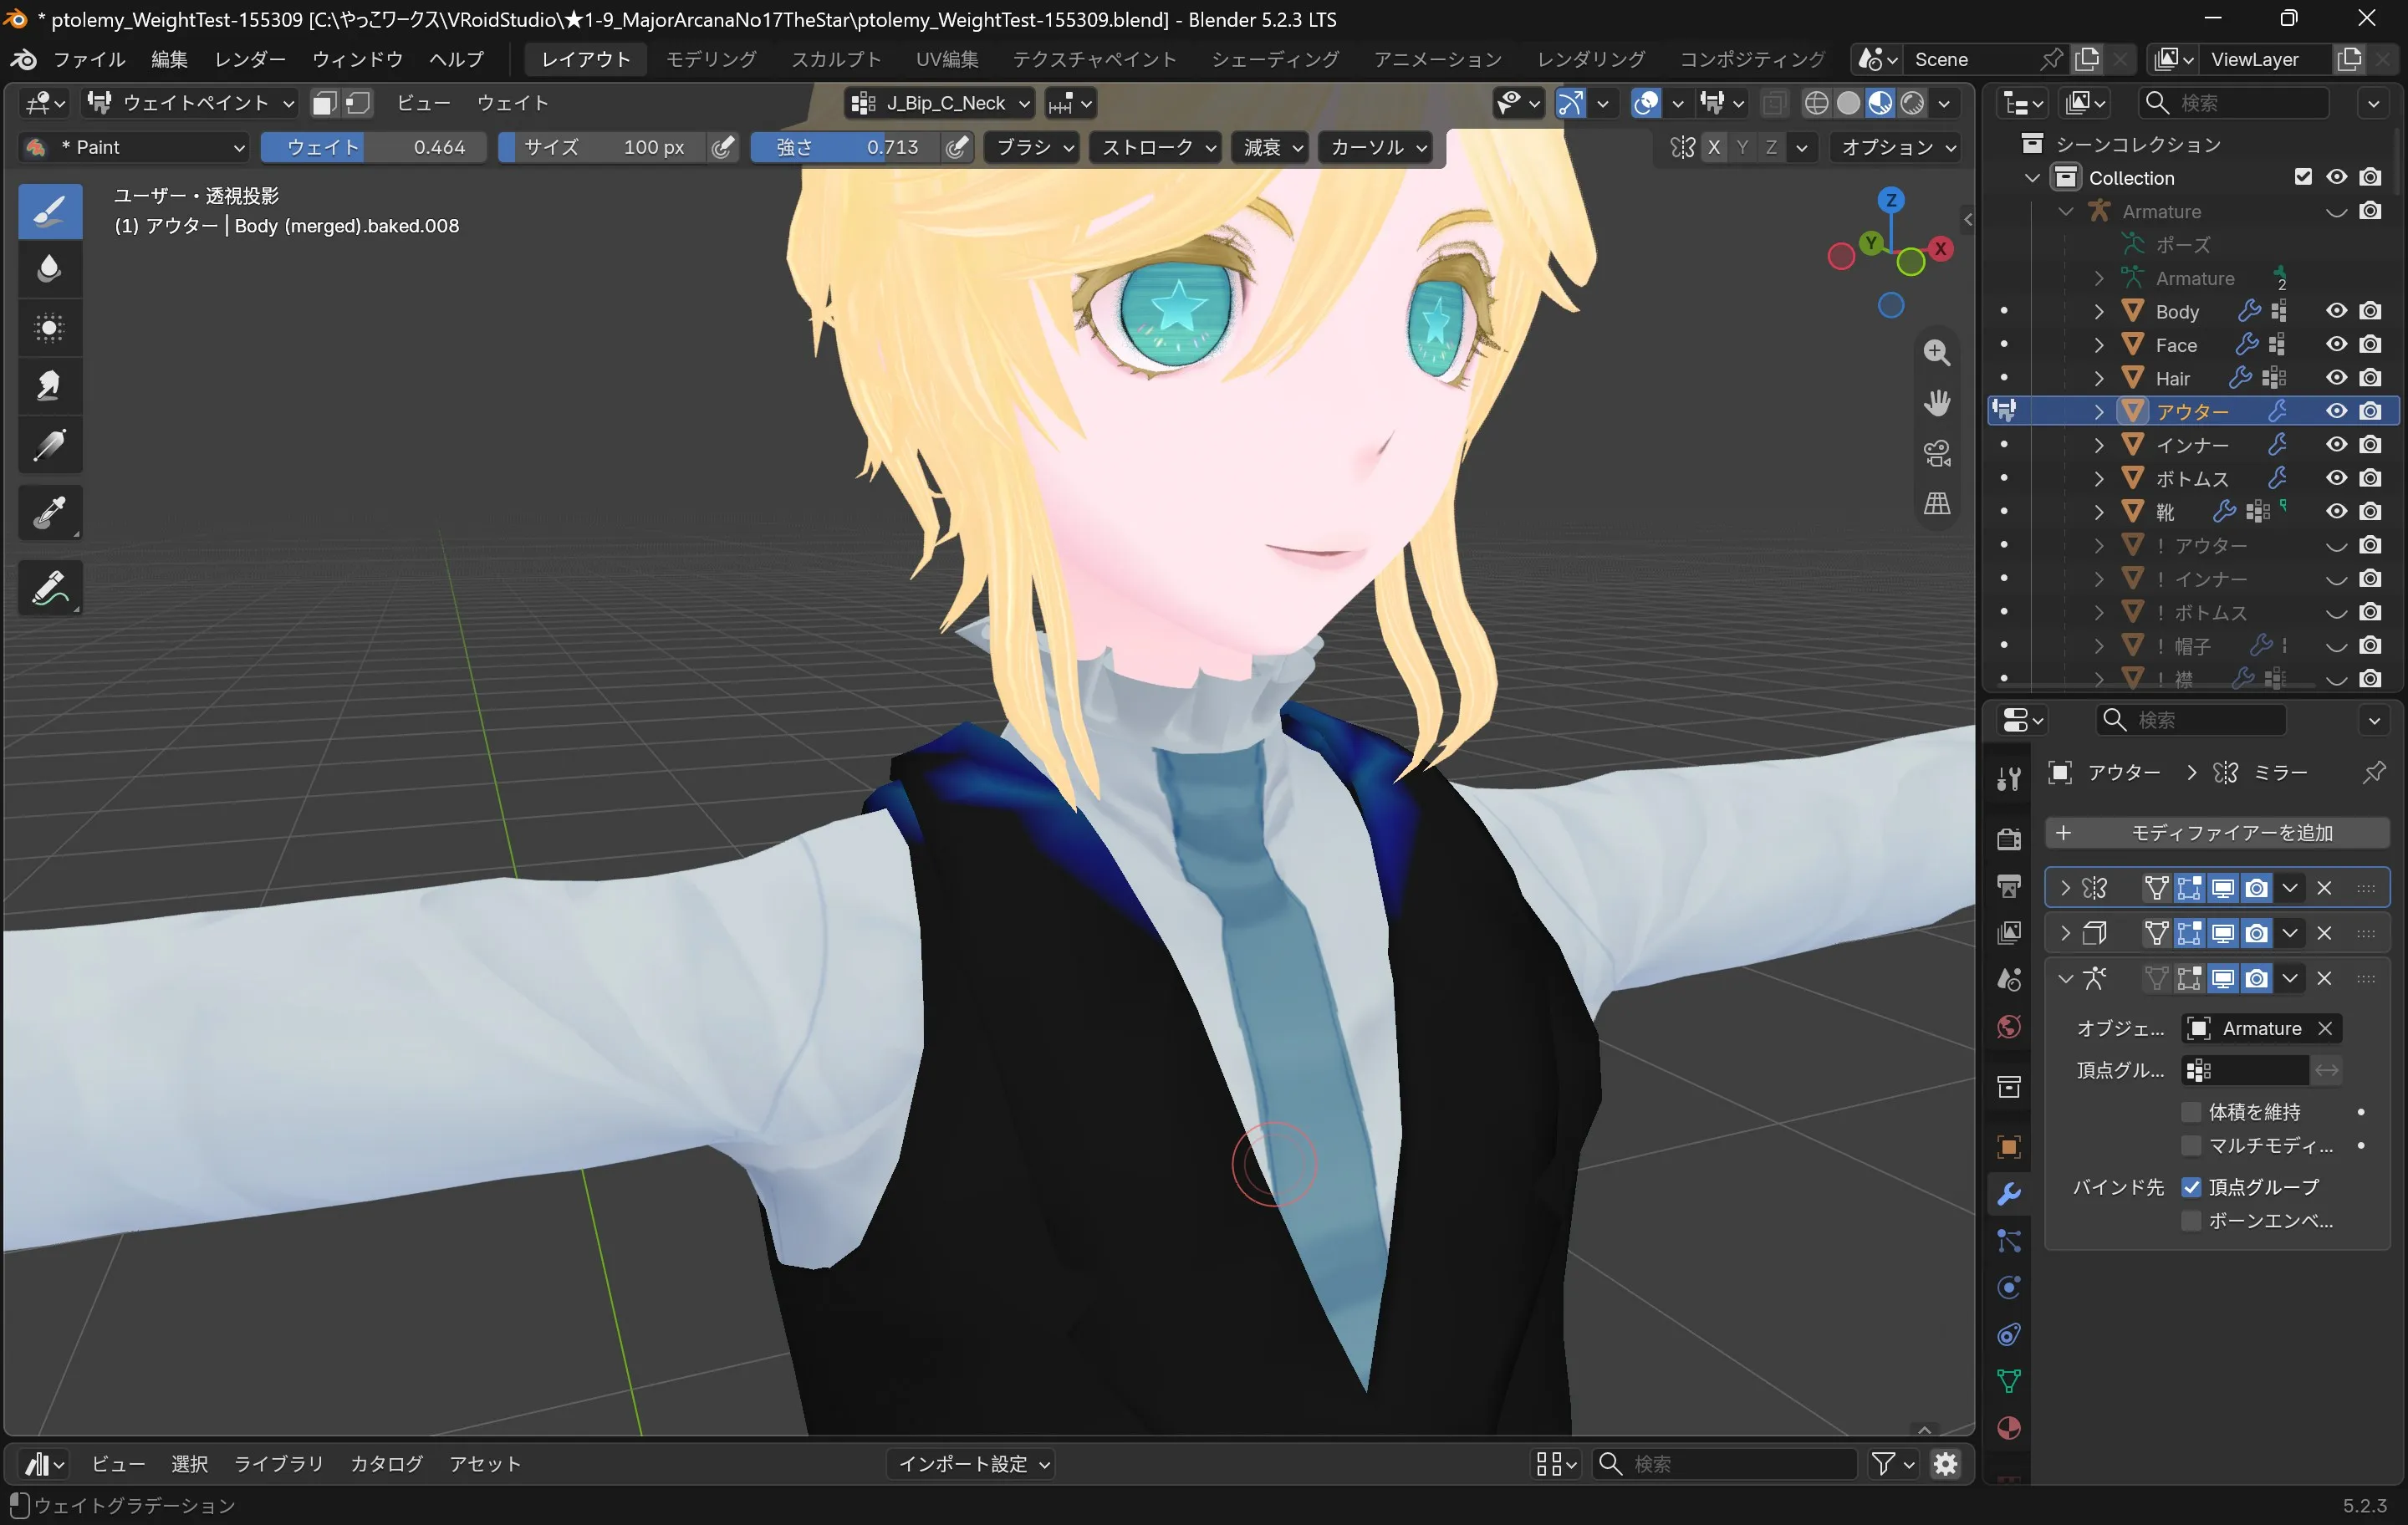Image resolution: width=2408 pixels, height=1525 pixels.
Task: Open the レンダー menu
Action: pos(250,59)
